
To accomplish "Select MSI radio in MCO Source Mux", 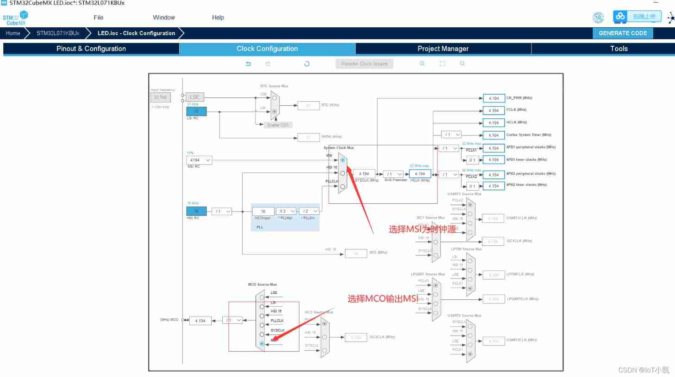I will pyautogui.click(x=262, y=344).
